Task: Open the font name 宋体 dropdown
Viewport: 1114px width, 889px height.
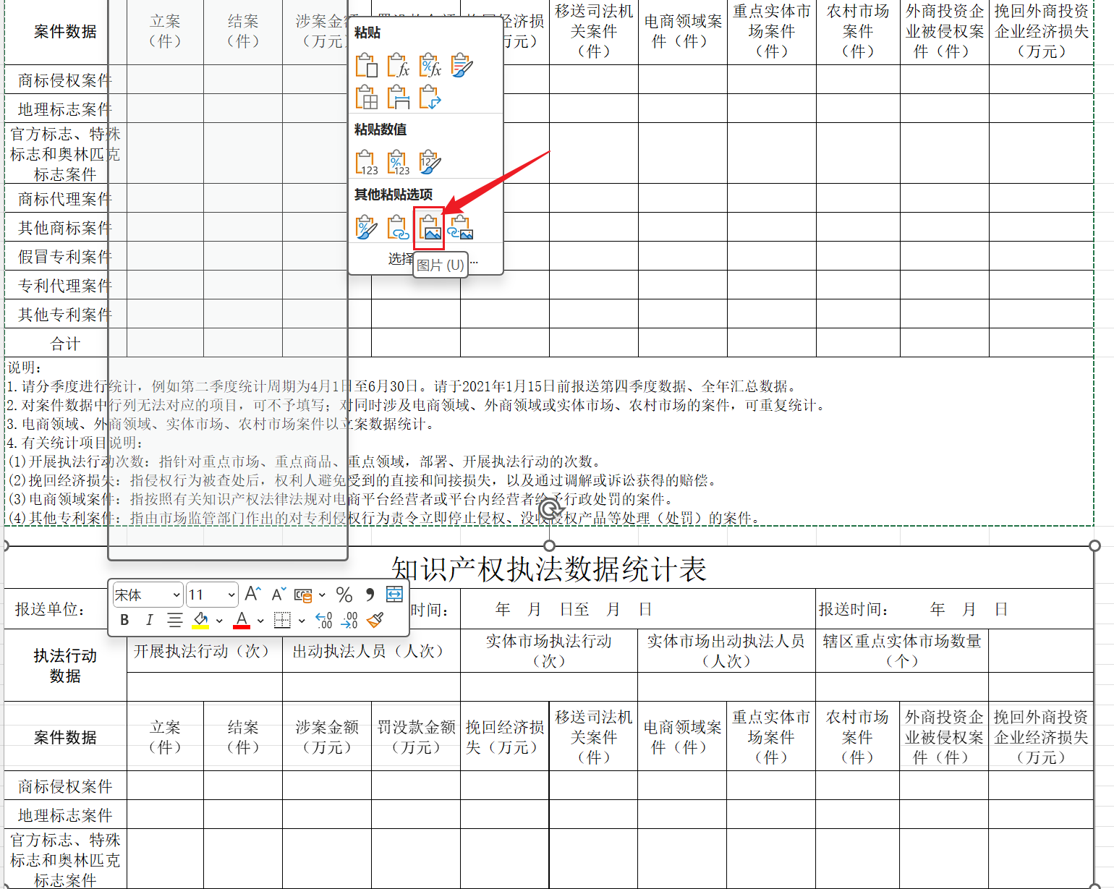Action: point(177,595)
